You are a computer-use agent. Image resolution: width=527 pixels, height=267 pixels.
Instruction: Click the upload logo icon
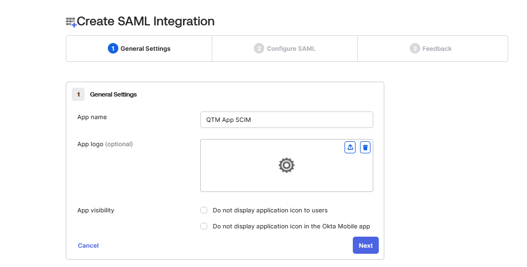350,147
